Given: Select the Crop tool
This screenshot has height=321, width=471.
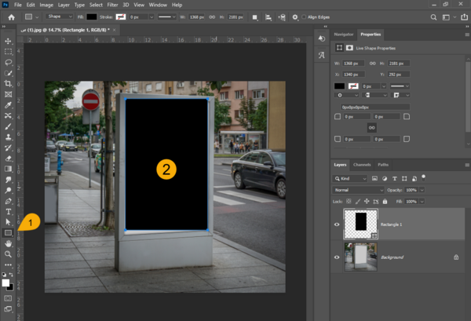Looking at the screenshot, I should pos(8,83).
